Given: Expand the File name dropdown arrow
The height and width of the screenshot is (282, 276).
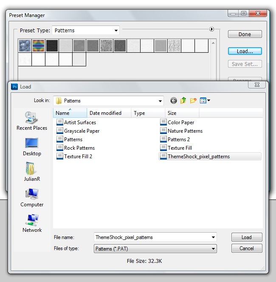Looking at the screenshot, I should [213, 237].
